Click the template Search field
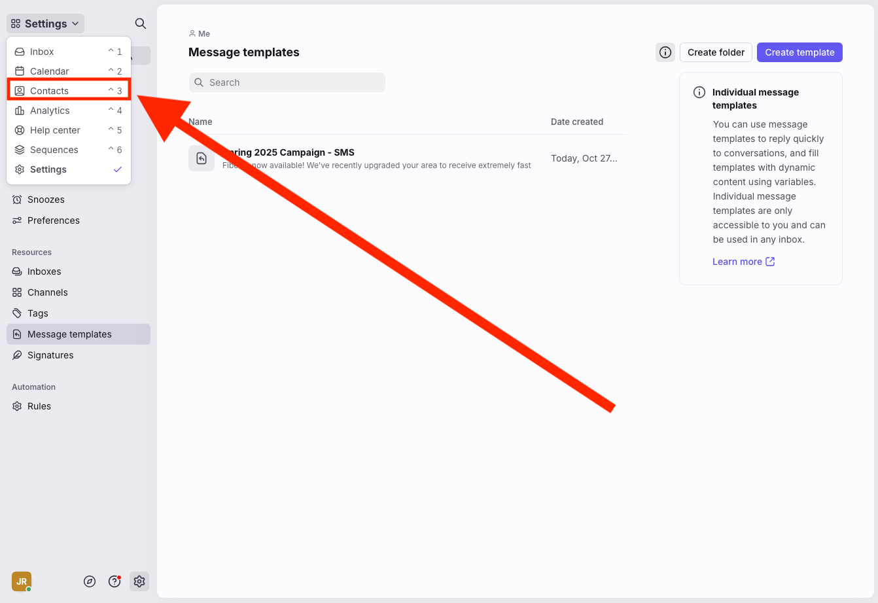The height and width of the screenshot is (603, 878). pyautogui.click(x=288, y=82)
